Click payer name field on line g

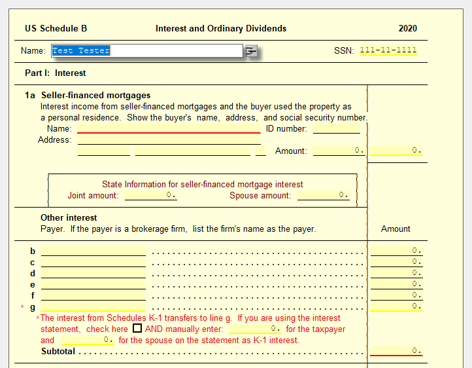click(93, 307)
